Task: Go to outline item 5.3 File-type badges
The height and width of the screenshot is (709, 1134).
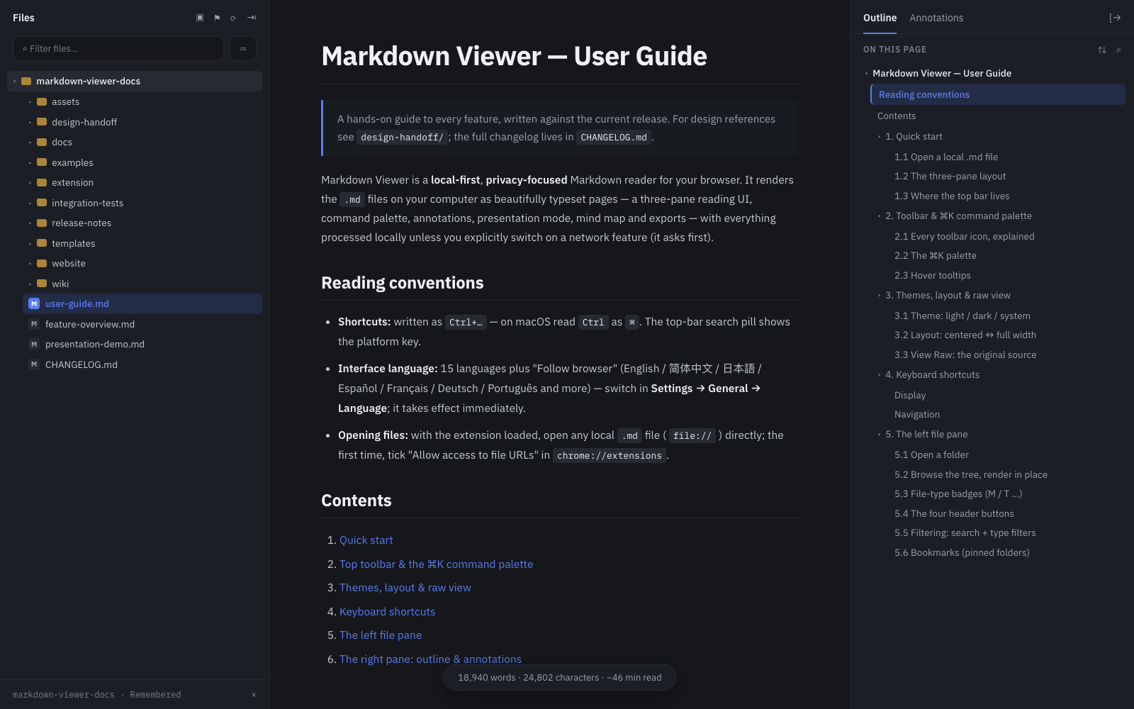Action: click(x=958, y=493)
